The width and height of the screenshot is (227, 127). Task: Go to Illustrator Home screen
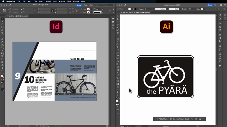(x=125, y=5)
